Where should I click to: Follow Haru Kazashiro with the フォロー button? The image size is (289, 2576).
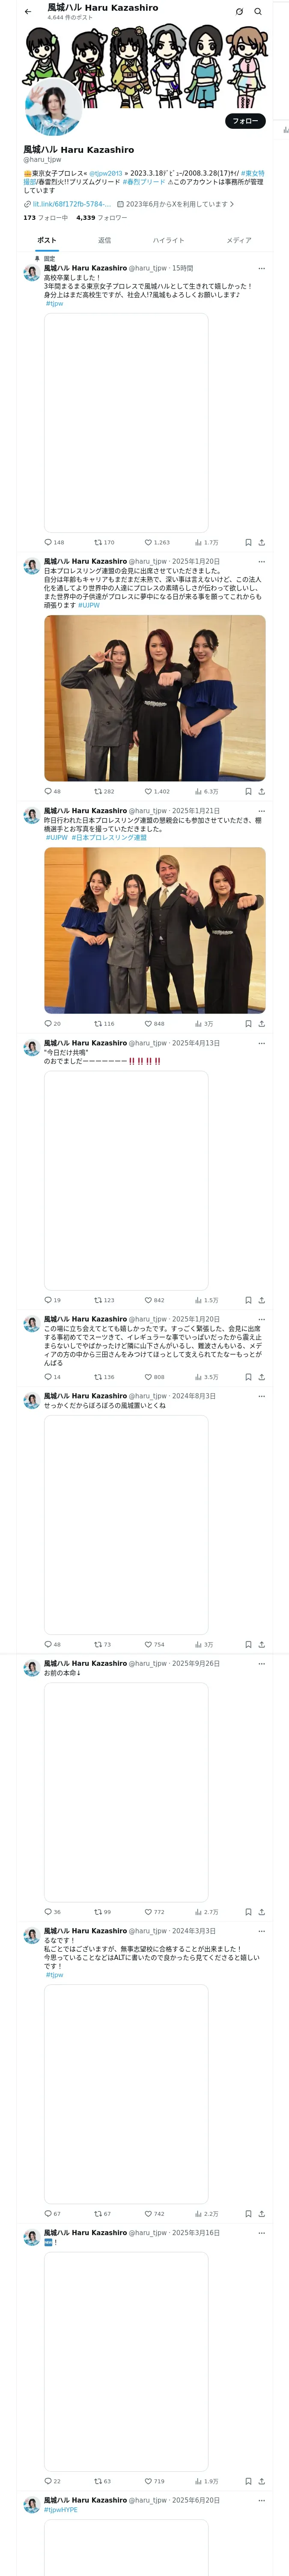click(x=245, y=121)
